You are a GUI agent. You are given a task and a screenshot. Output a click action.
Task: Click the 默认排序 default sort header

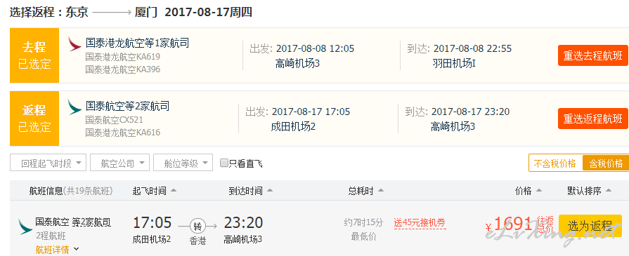(589, 191)
